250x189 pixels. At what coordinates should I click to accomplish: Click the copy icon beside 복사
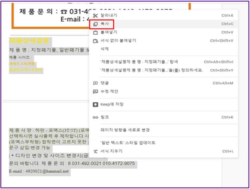tap(95, 24)
